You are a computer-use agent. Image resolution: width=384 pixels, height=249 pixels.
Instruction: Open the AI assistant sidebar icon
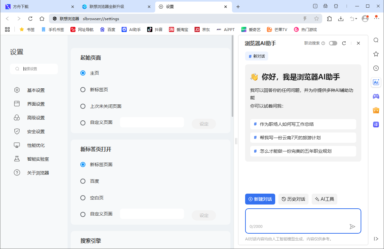376,82
